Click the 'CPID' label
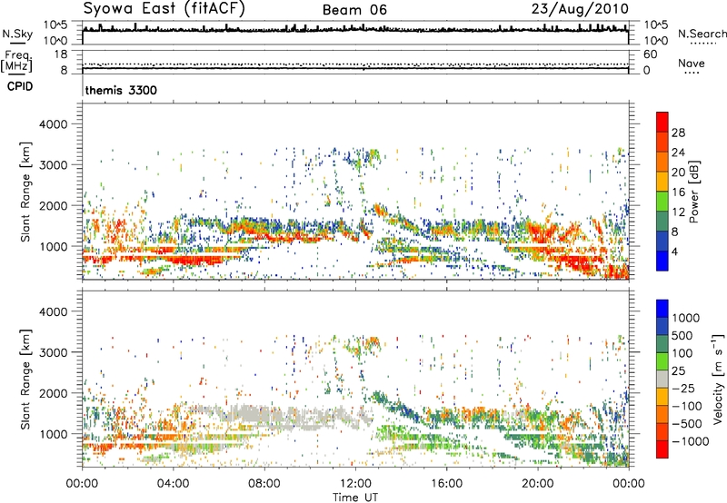Image resolution: width=727 pixels, height=503 pixels. pos(19,86)
